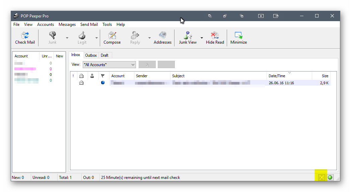This screenshot has width=351, height=192.
Task: Click 'Out: 0' in status bar
Action: point(88,178)
